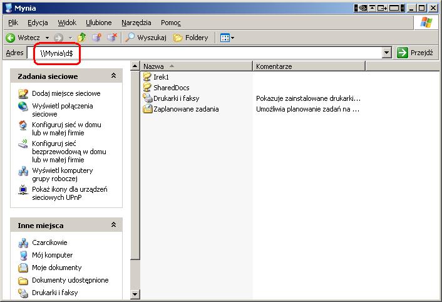Click the house icon for home network setup
Image resolution: width=442 pixels, height=302 pixels.
coord(23,125)
